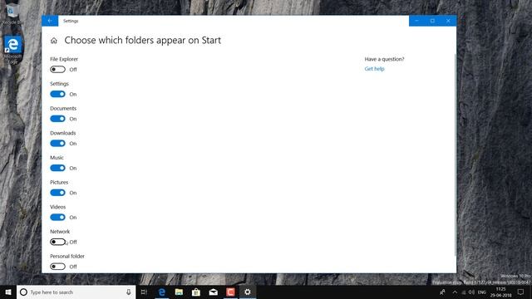Open Task View from the taskbar

click(144, 292)
